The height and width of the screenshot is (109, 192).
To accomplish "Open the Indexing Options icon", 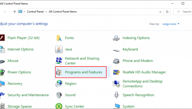I will (116, 38).
